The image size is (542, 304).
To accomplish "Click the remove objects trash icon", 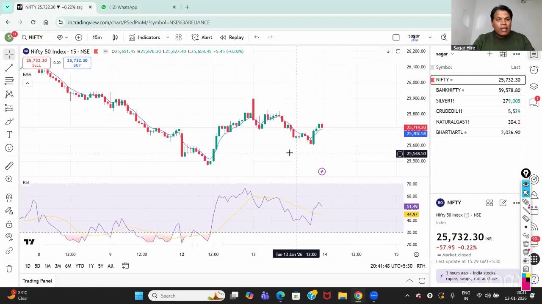I will pyautogui.click(x=9, y=269).
